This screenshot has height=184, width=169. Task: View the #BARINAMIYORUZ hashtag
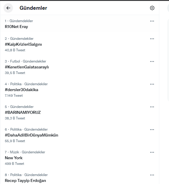click(x=80, y=112)
